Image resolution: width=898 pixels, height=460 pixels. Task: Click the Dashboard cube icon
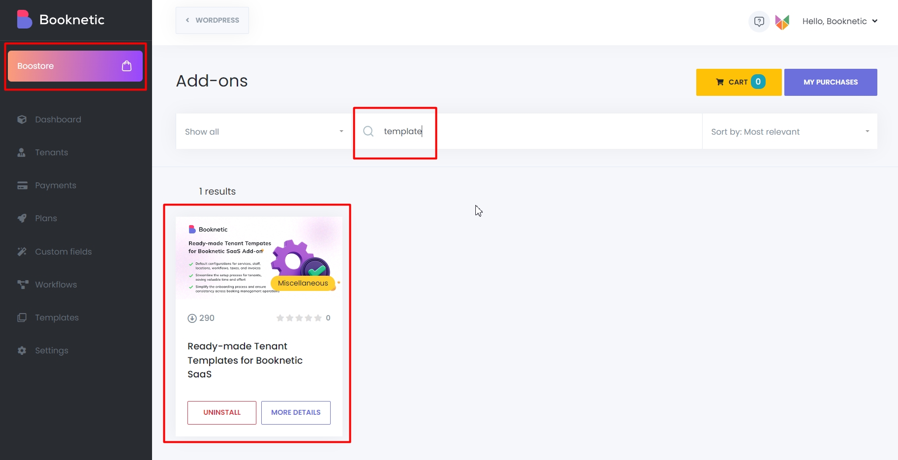(x=22, y=119)
